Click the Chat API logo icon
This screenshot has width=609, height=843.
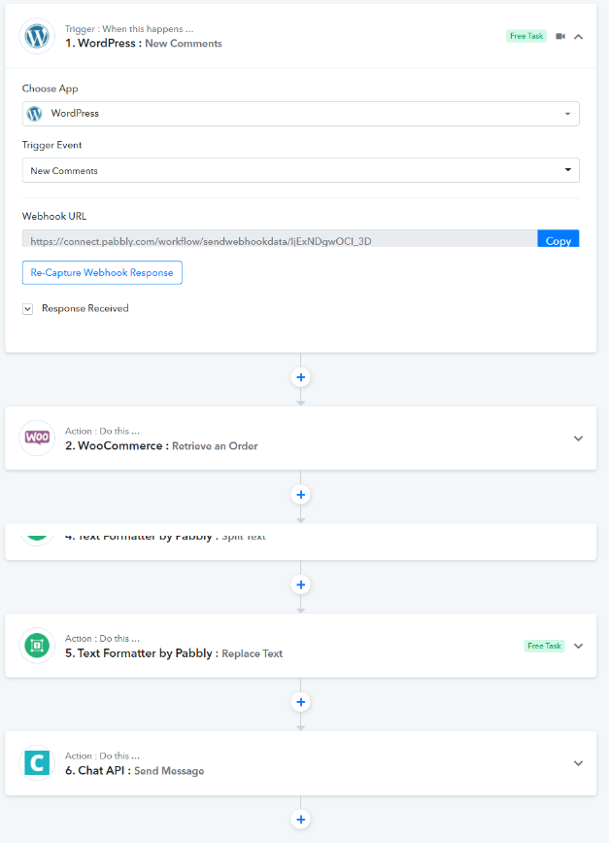37,763
